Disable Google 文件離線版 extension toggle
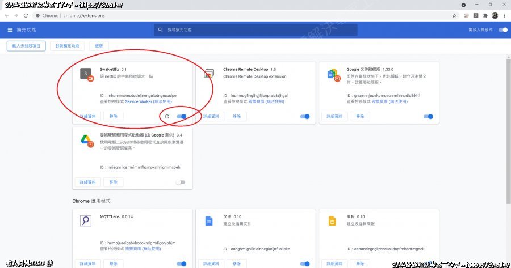The image size is (511, 268). (x=428, y=117)
